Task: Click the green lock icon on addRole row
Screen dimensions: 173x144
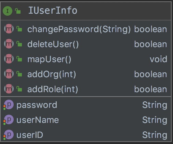Action: tap(19, 89)
